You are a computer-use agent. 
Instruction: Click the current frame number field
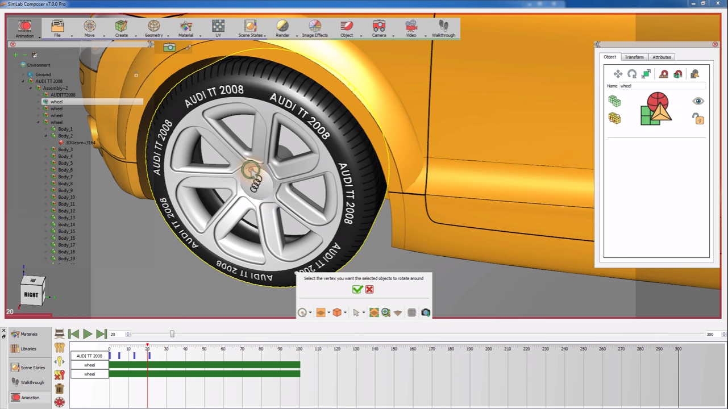[117, 334]
